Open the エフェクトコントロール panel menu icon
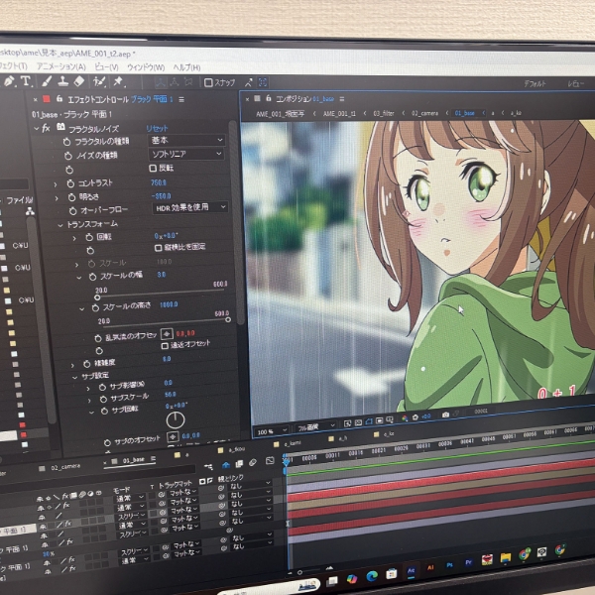595x595 pixels. [181, 99]
